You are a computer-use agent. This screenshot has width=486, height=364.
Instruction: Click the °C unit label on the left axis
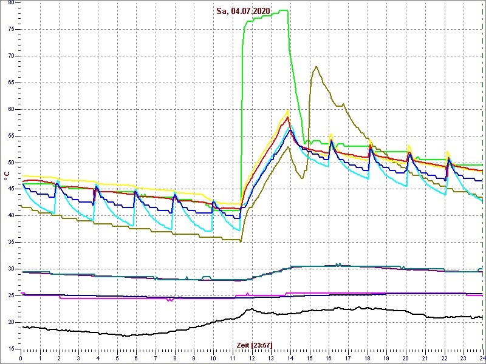(x=7, y=175)
